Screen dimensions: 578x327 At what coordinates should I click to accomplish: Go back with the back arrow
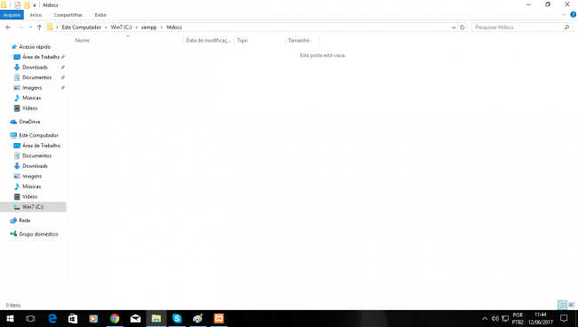click(x=8, y=28)
